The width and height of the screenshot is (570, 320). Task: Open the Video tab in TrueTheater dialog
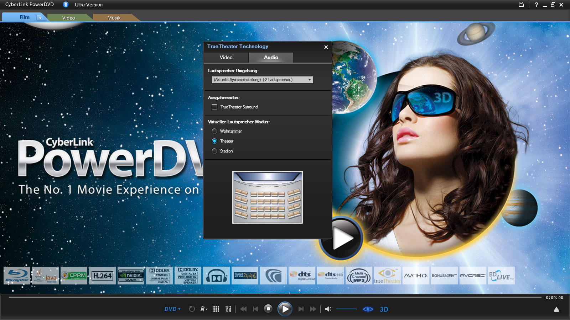pos(226,57)
